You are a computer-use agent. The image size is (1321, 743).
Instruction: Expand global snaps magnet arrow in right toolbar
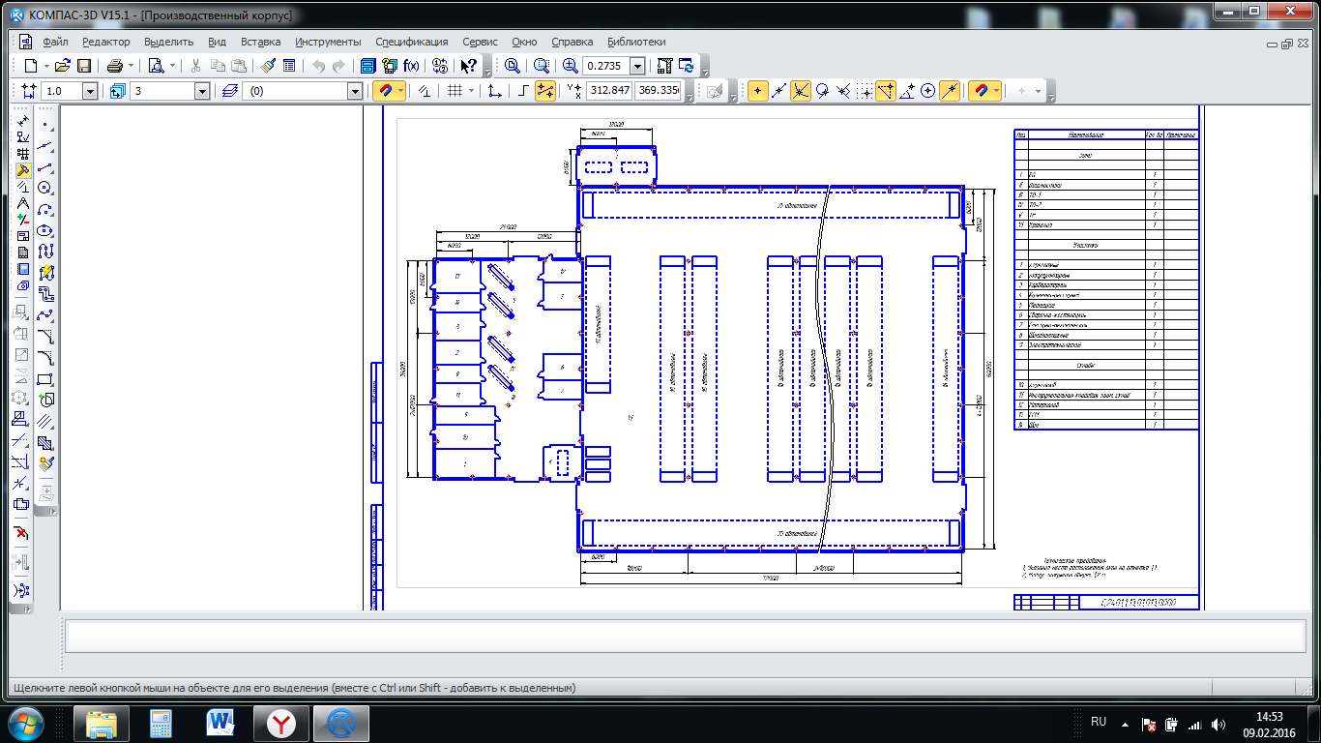tap(996, 91)
